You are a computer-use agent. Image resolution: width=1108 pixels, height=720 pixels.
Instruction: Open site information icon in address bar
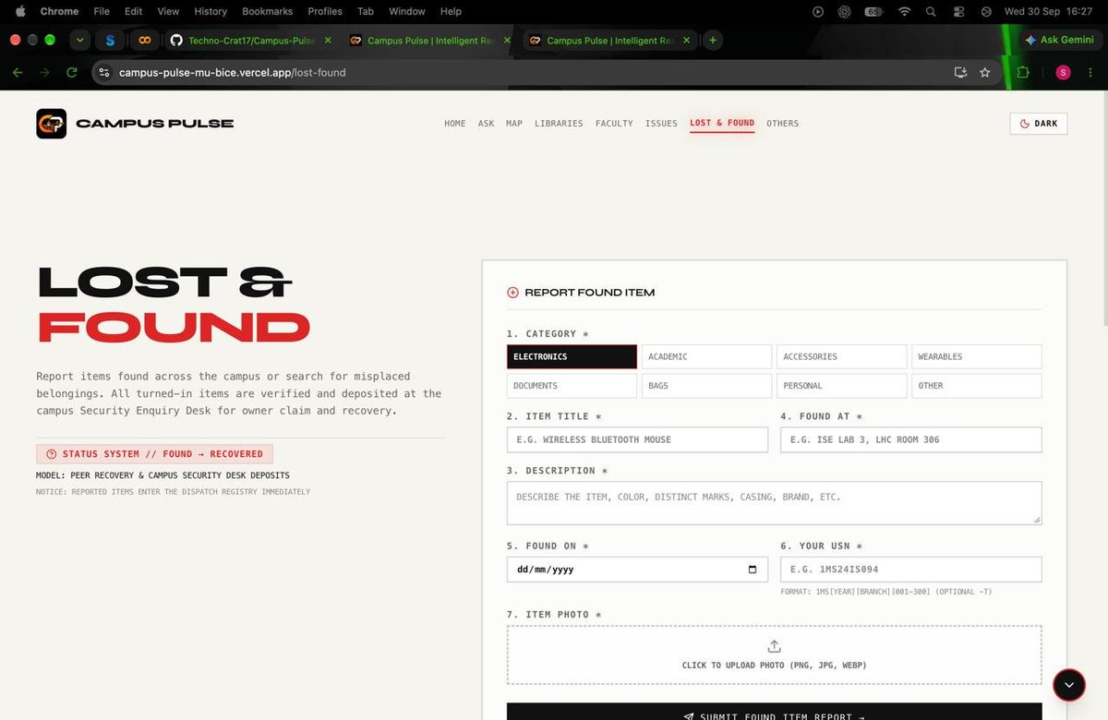pos(104,72)
